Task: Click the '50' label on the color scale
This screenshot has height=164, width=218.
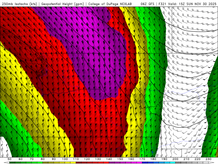Action: pos(10,159)
